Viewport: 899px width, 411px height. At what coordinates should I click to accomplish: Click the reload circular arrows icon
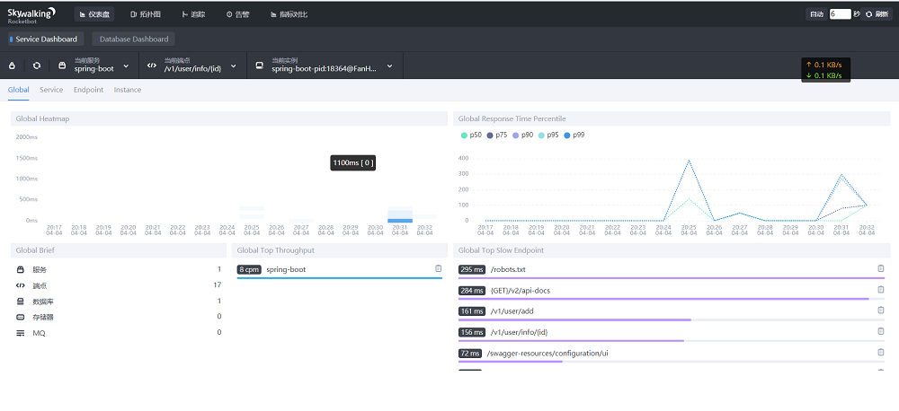pyautogui.click(x=37, y=66)
